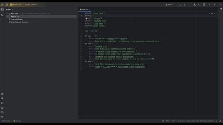The height and width of the screenshot is (125, 223).
Task: Open Code With Me user icon
Action: click(x=194, y=5)
